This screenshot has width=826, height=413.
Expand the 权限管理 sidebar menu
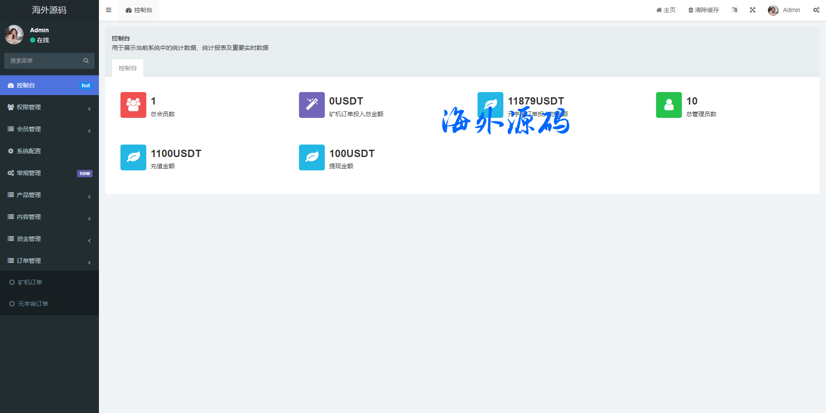coord(49,108)
